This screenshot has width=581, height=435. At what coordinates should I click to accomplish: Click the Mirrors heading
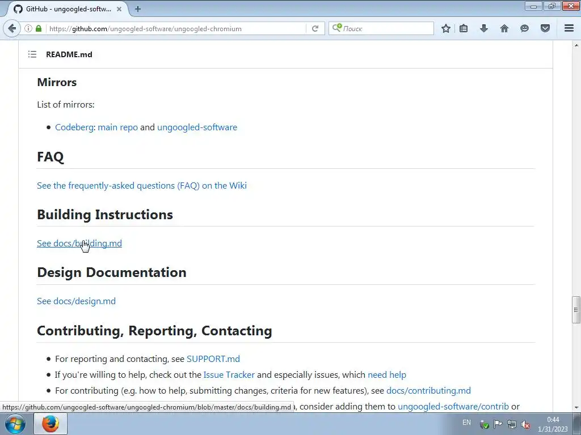click(57, 82)
